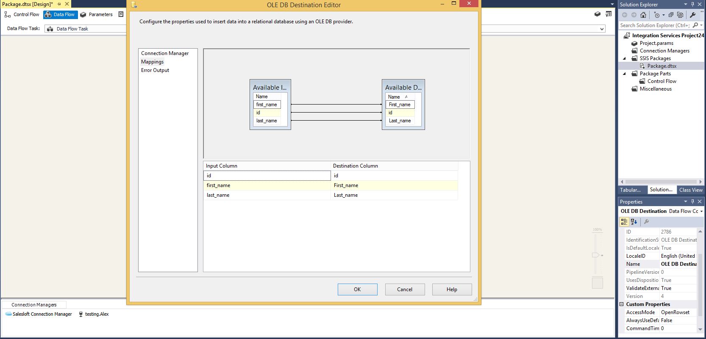The height and width of the screenshot is (339, 706).
Task: Open Properties wrench in Solution Explorer toolbar
Action: [x=693, y=15]
